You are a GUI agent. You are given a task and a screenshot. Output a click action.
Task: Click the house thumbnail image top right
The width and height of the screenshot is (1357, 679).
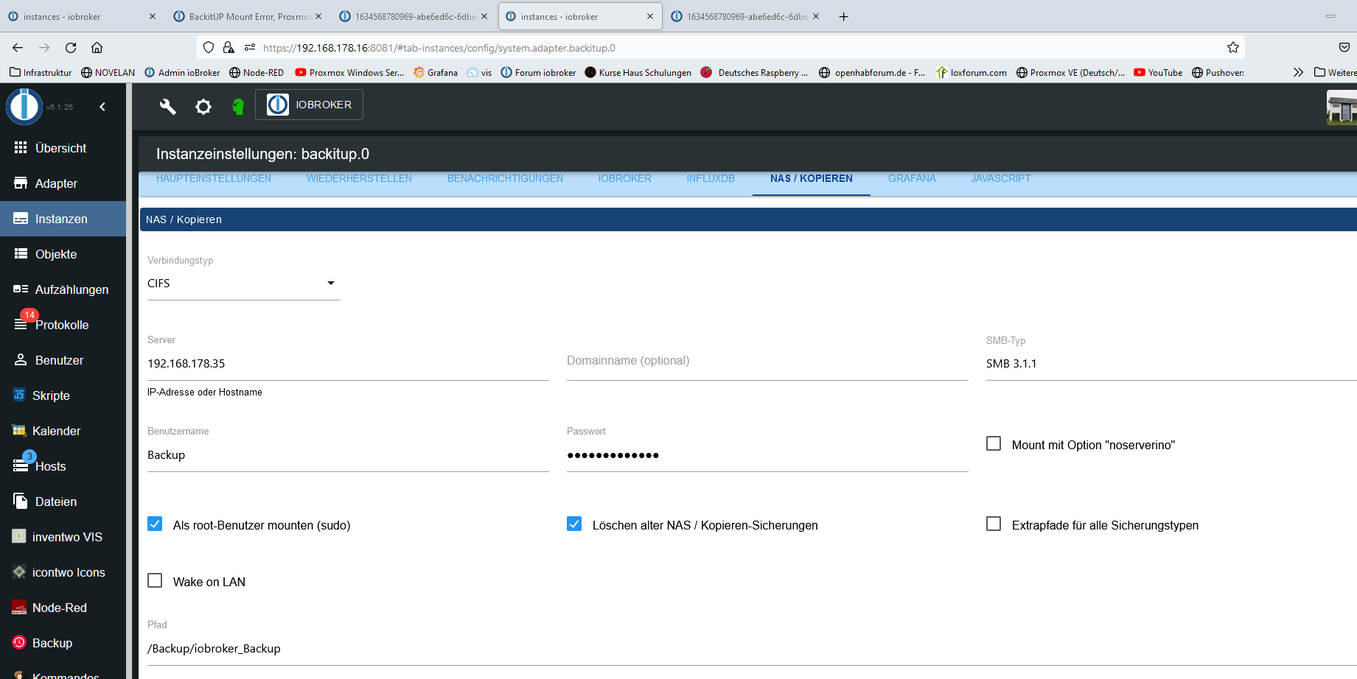[1342, 108]
